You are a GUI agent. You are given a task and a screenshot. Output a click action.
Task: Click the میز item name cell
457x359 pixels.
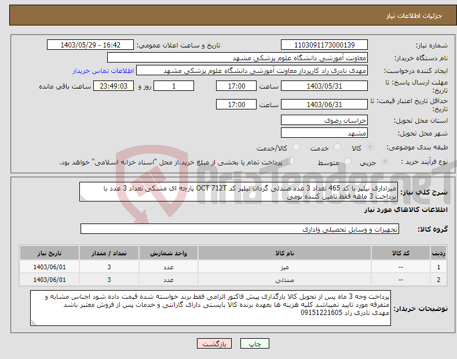pos(284,267)
